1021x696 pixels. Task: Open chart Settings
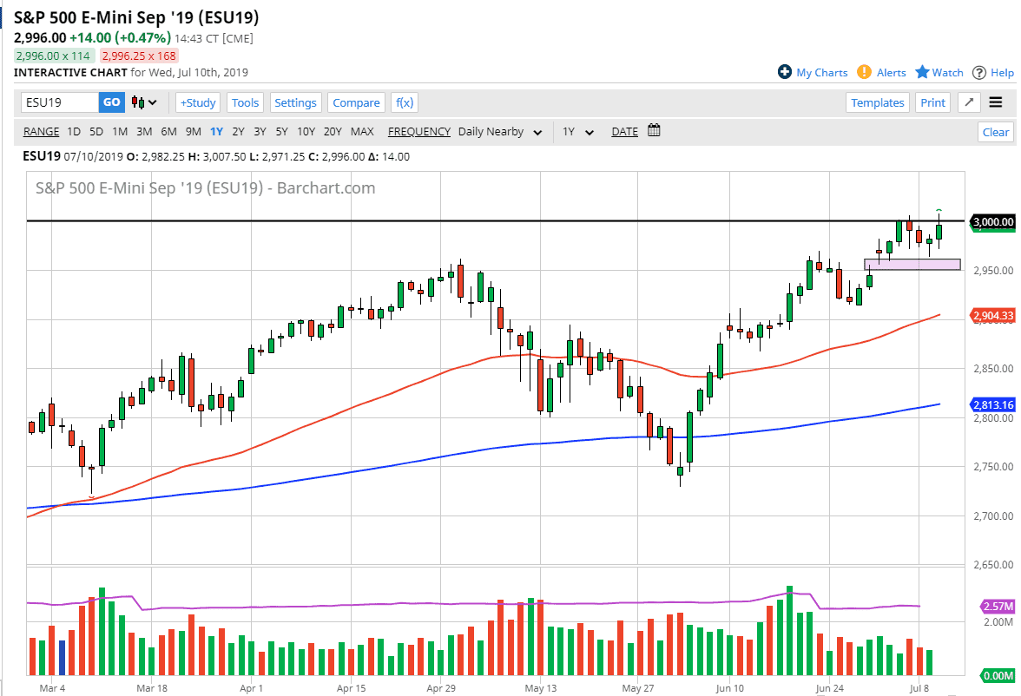point(295,102)
